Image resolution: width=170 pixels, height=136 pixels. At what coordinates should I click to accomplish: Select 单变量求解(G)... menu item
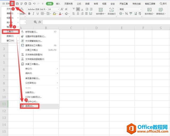pos(40,78)
